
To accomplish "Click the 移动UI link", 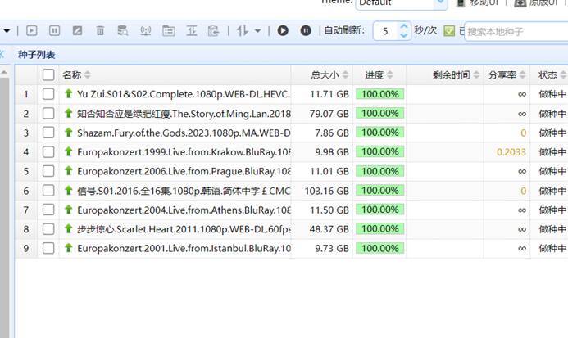I will (484, 3).
